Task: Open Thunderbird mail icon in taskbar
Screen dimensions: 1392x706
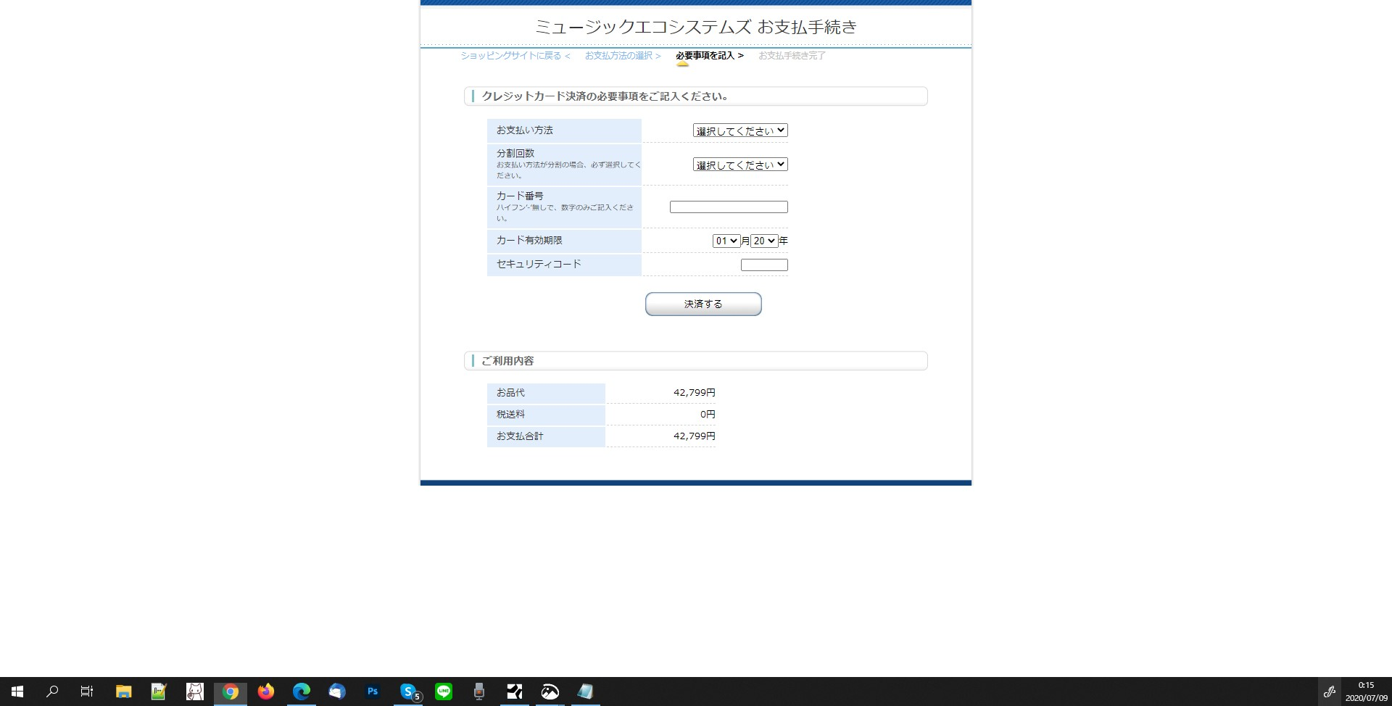Action: pyautogui.click(x=337, y=692)
